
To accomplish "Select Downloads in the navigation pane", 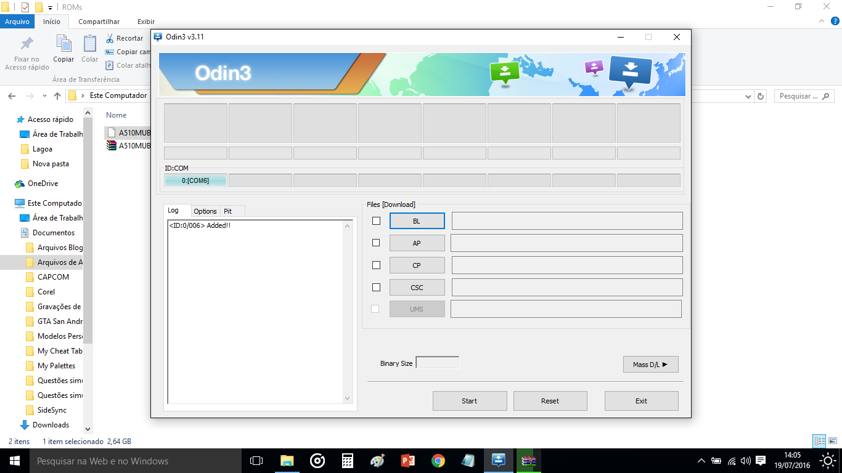I will pos(51,425).
